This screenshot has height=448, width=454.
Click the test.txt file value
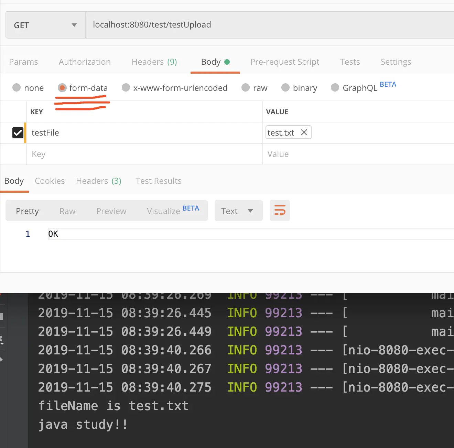[x=281, y=133]
